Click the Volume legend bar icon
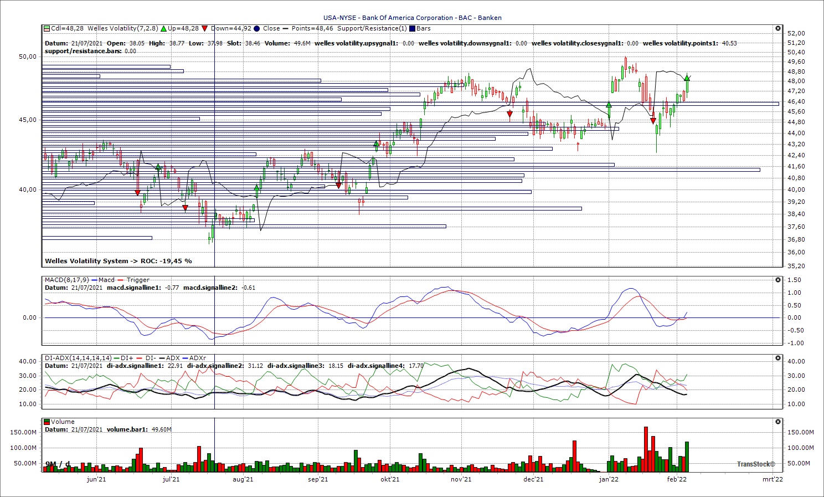The width and height of the screenshot is (824, 497). (x=47, y=422)
